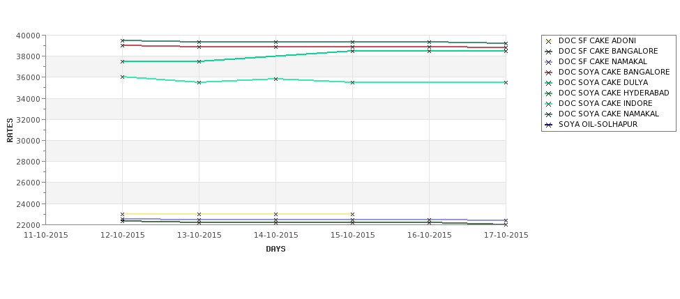Click the DOC SOYA CAKE BANGALORE legend marker
Image resolution: width=680 pixels, height=299 pixels.
click(x=548, y=72)
